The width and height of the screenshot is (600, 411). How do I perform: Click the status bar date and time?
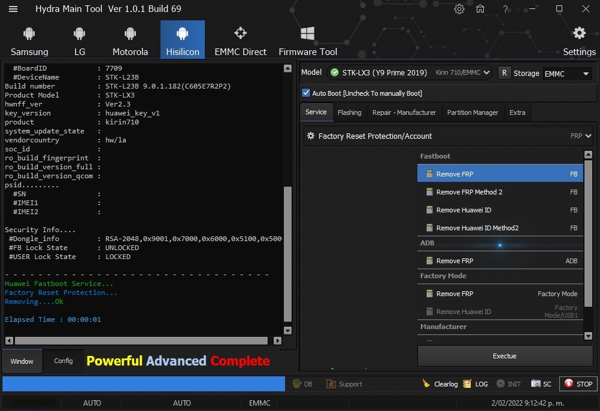coord(528,403)
